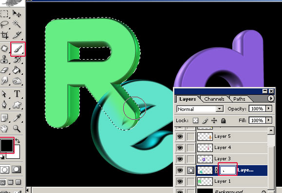Select the Smudge tool
282x193 pixels.
4,81
